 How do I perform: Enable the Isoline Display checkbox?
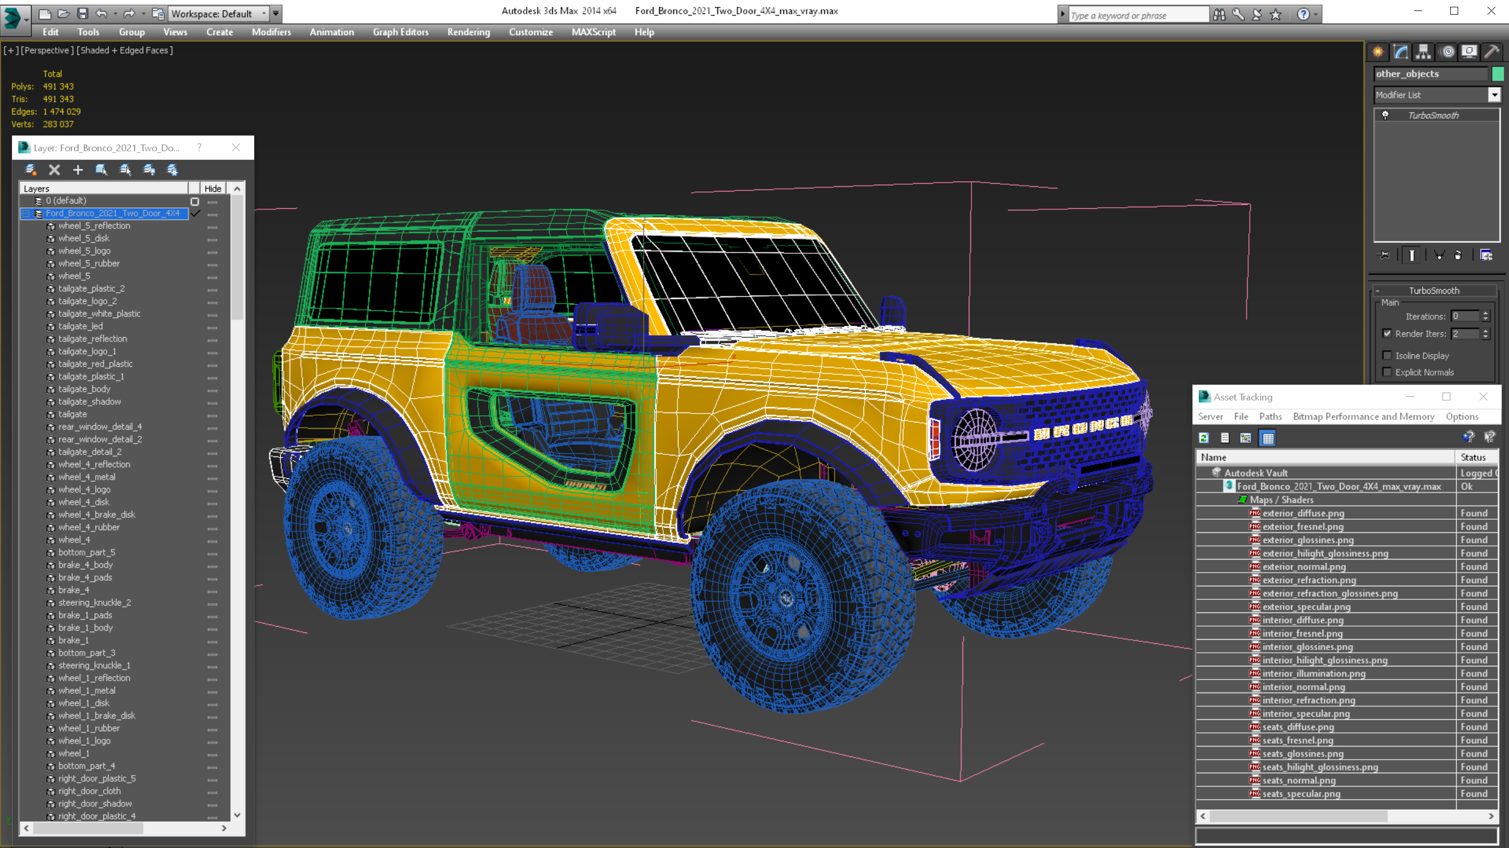[x=1387, y=355]
